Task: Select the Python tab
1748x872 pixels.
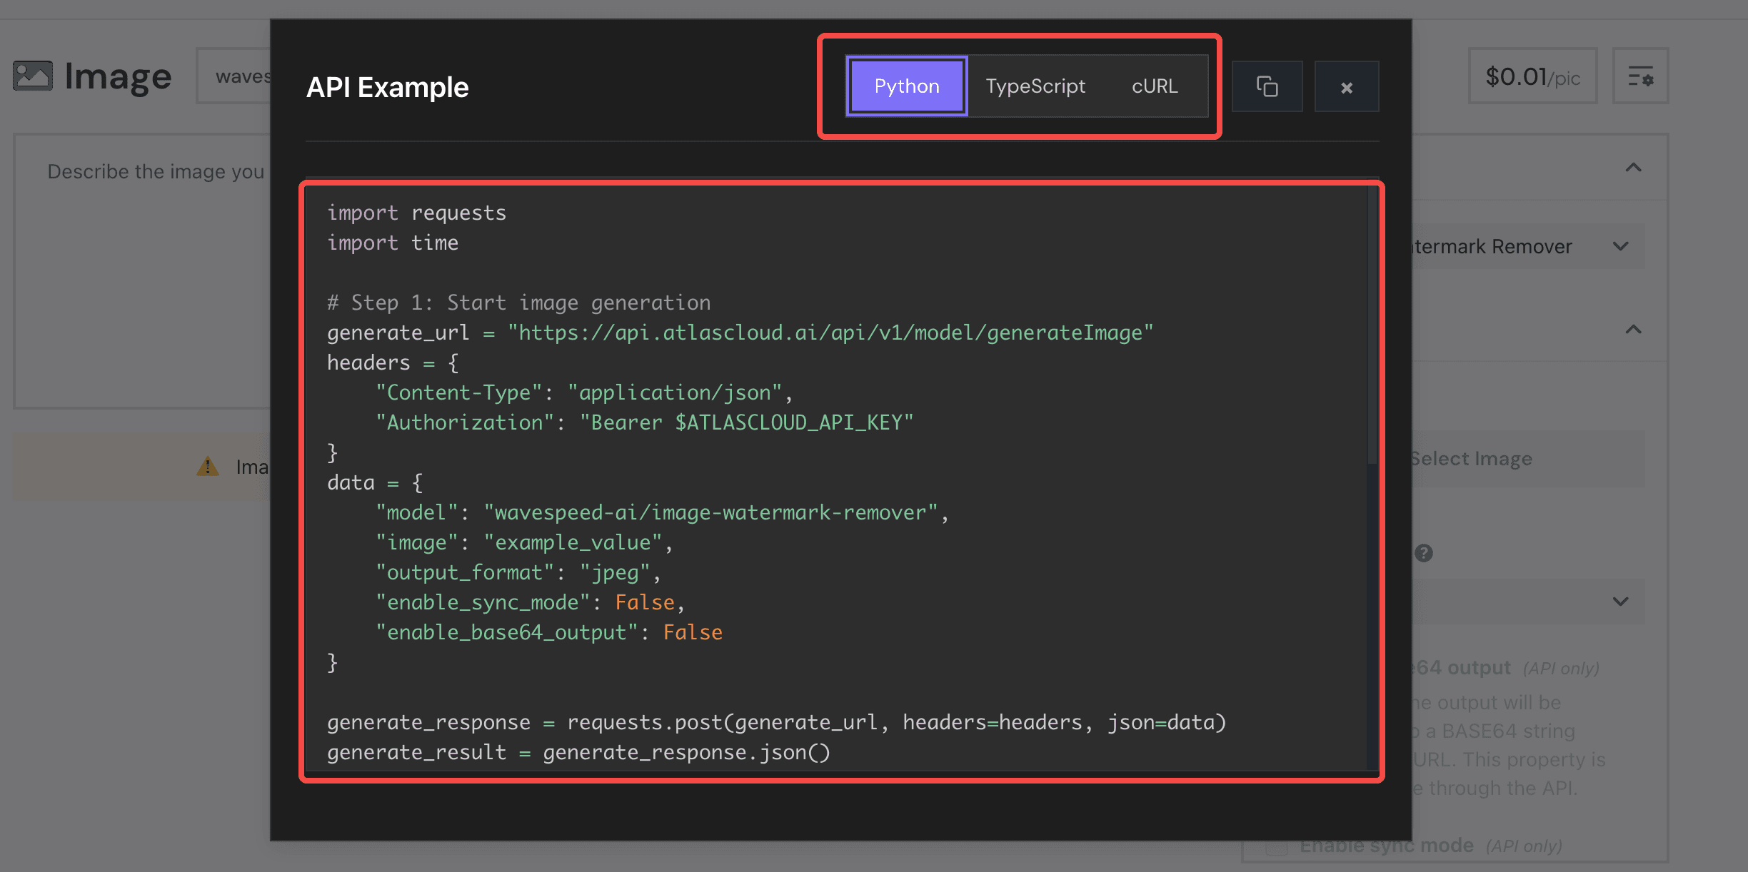Action: coord(907,86)
